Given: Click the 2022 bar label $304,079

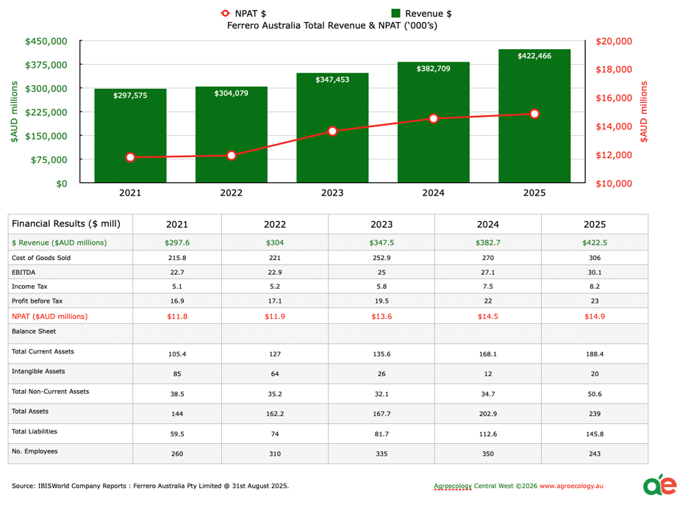Looking at the screenshot, I should tap(232, 93).
